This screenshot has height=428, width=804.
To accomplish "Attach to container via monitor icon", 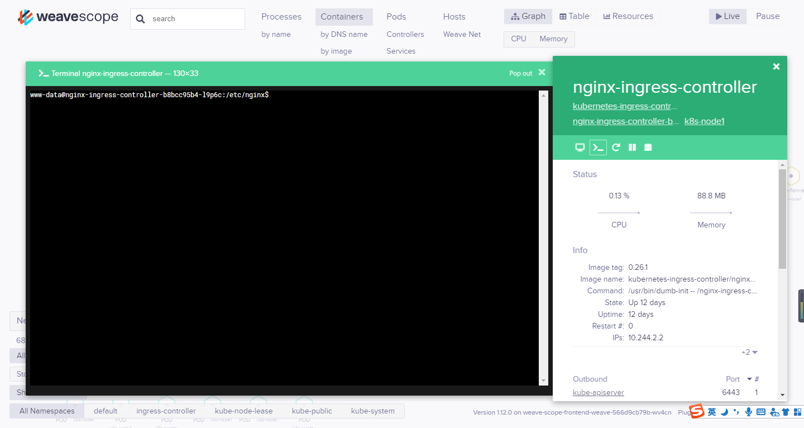I will [580, 148].
